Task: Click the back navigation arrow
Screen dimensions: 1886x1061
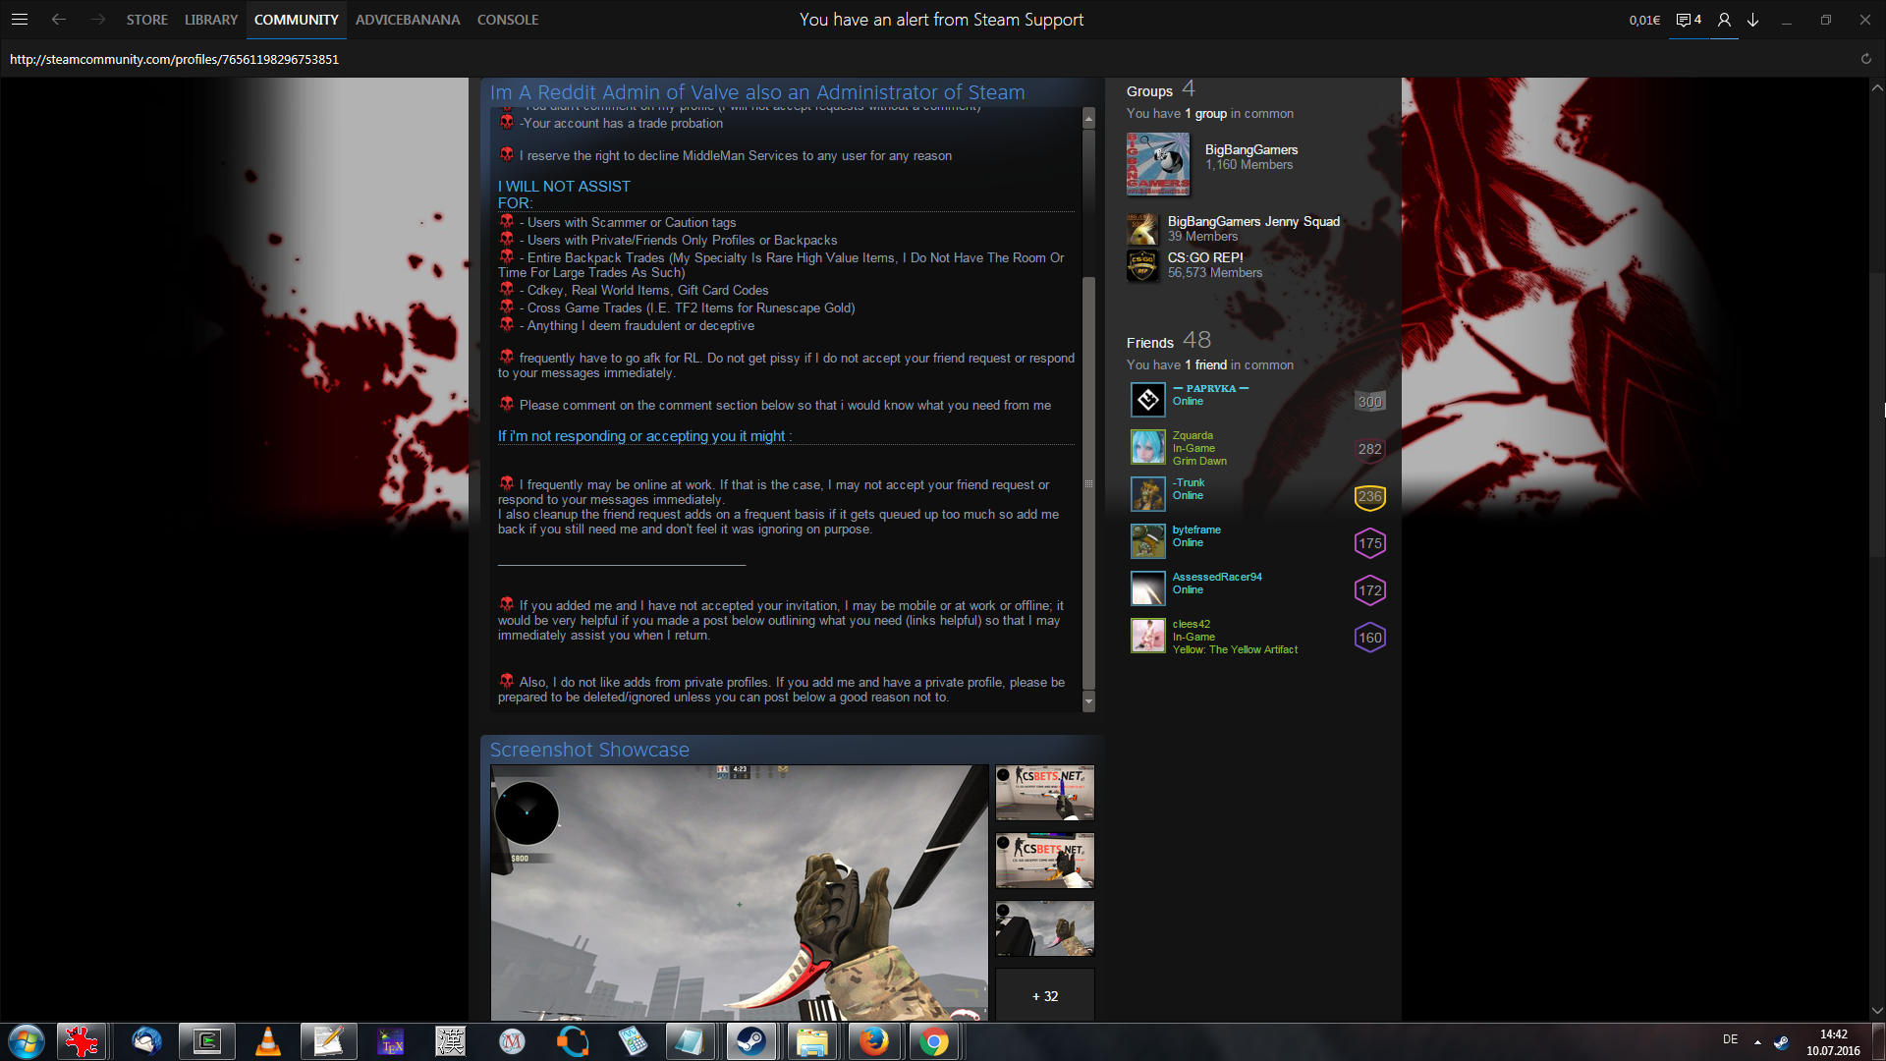Action: (x=59, y=20)
